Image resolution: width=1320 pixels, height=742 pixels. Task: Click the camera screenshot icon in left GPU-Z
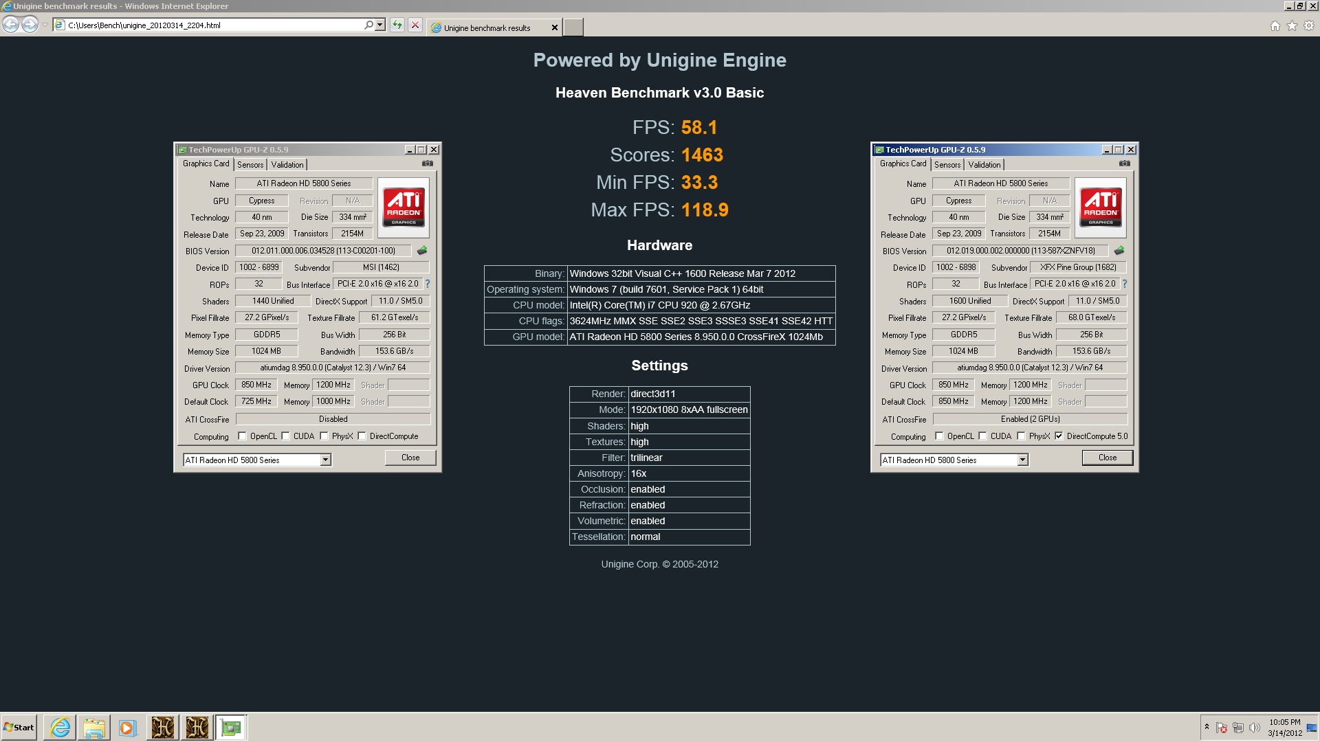click(x=427, y=164)
